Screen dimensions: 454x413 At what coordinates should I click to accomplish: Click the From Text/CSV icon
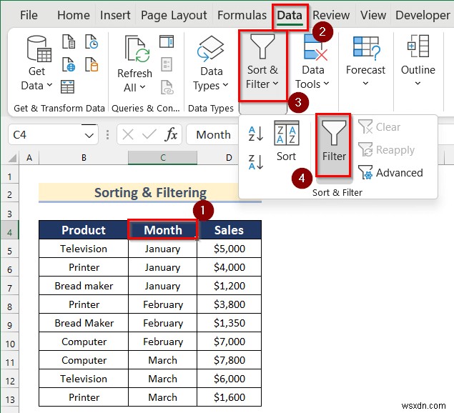69,41
